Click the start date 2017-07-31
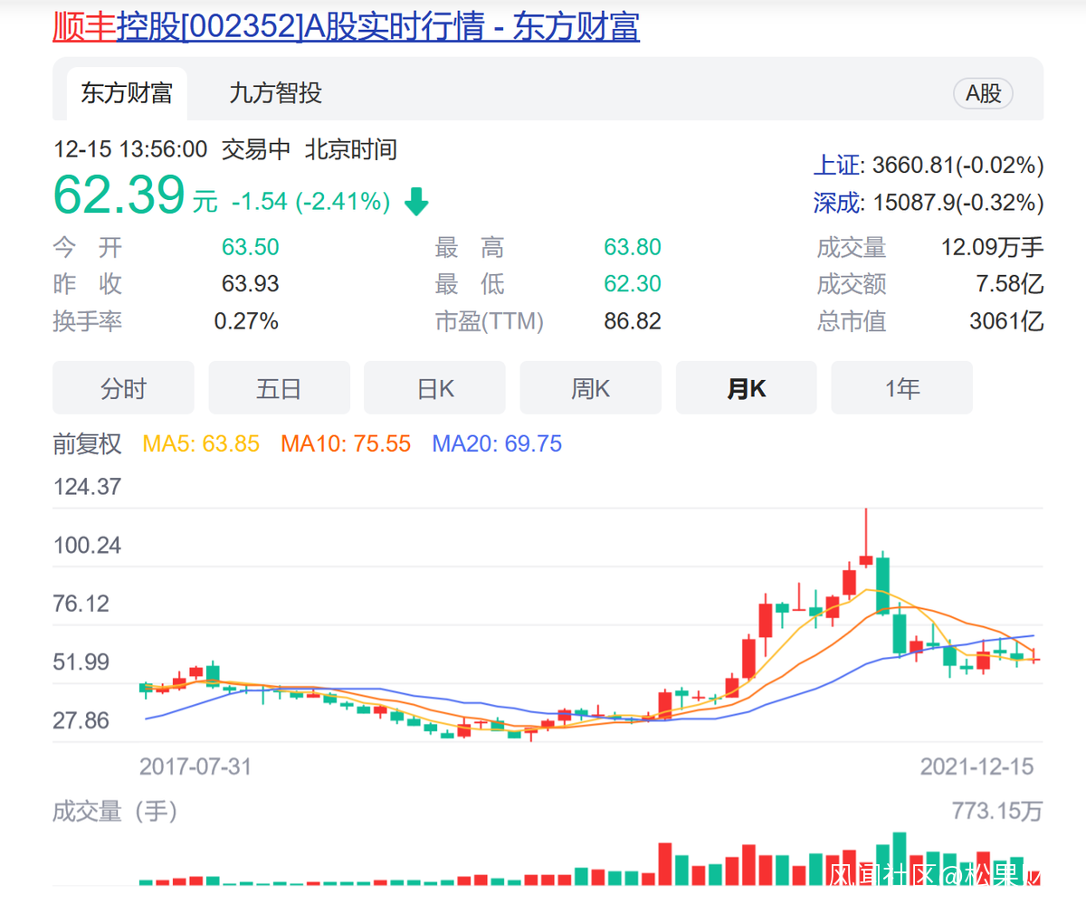The width and height of the screenshot is (1086, 904). pyautogui.click(x=195, y=767)
